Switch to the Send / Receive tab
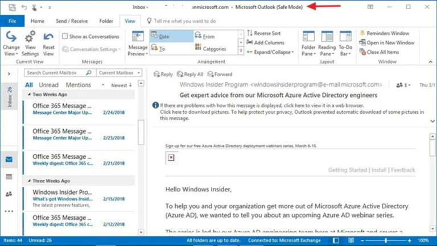Screen dimensions: 437x246 pos(72,21)
